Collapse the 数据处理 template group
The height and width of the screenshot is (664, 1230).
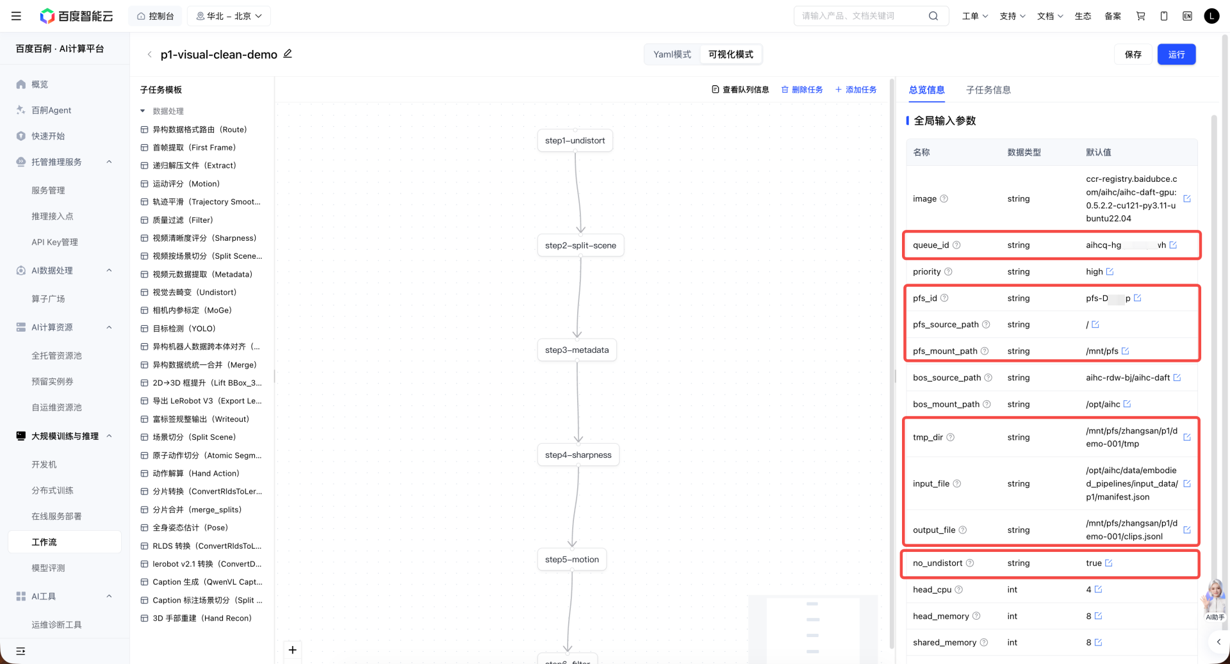click(143, 111)
